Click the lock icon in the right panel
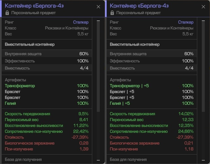The image size is (210, 164). point(113,13)
